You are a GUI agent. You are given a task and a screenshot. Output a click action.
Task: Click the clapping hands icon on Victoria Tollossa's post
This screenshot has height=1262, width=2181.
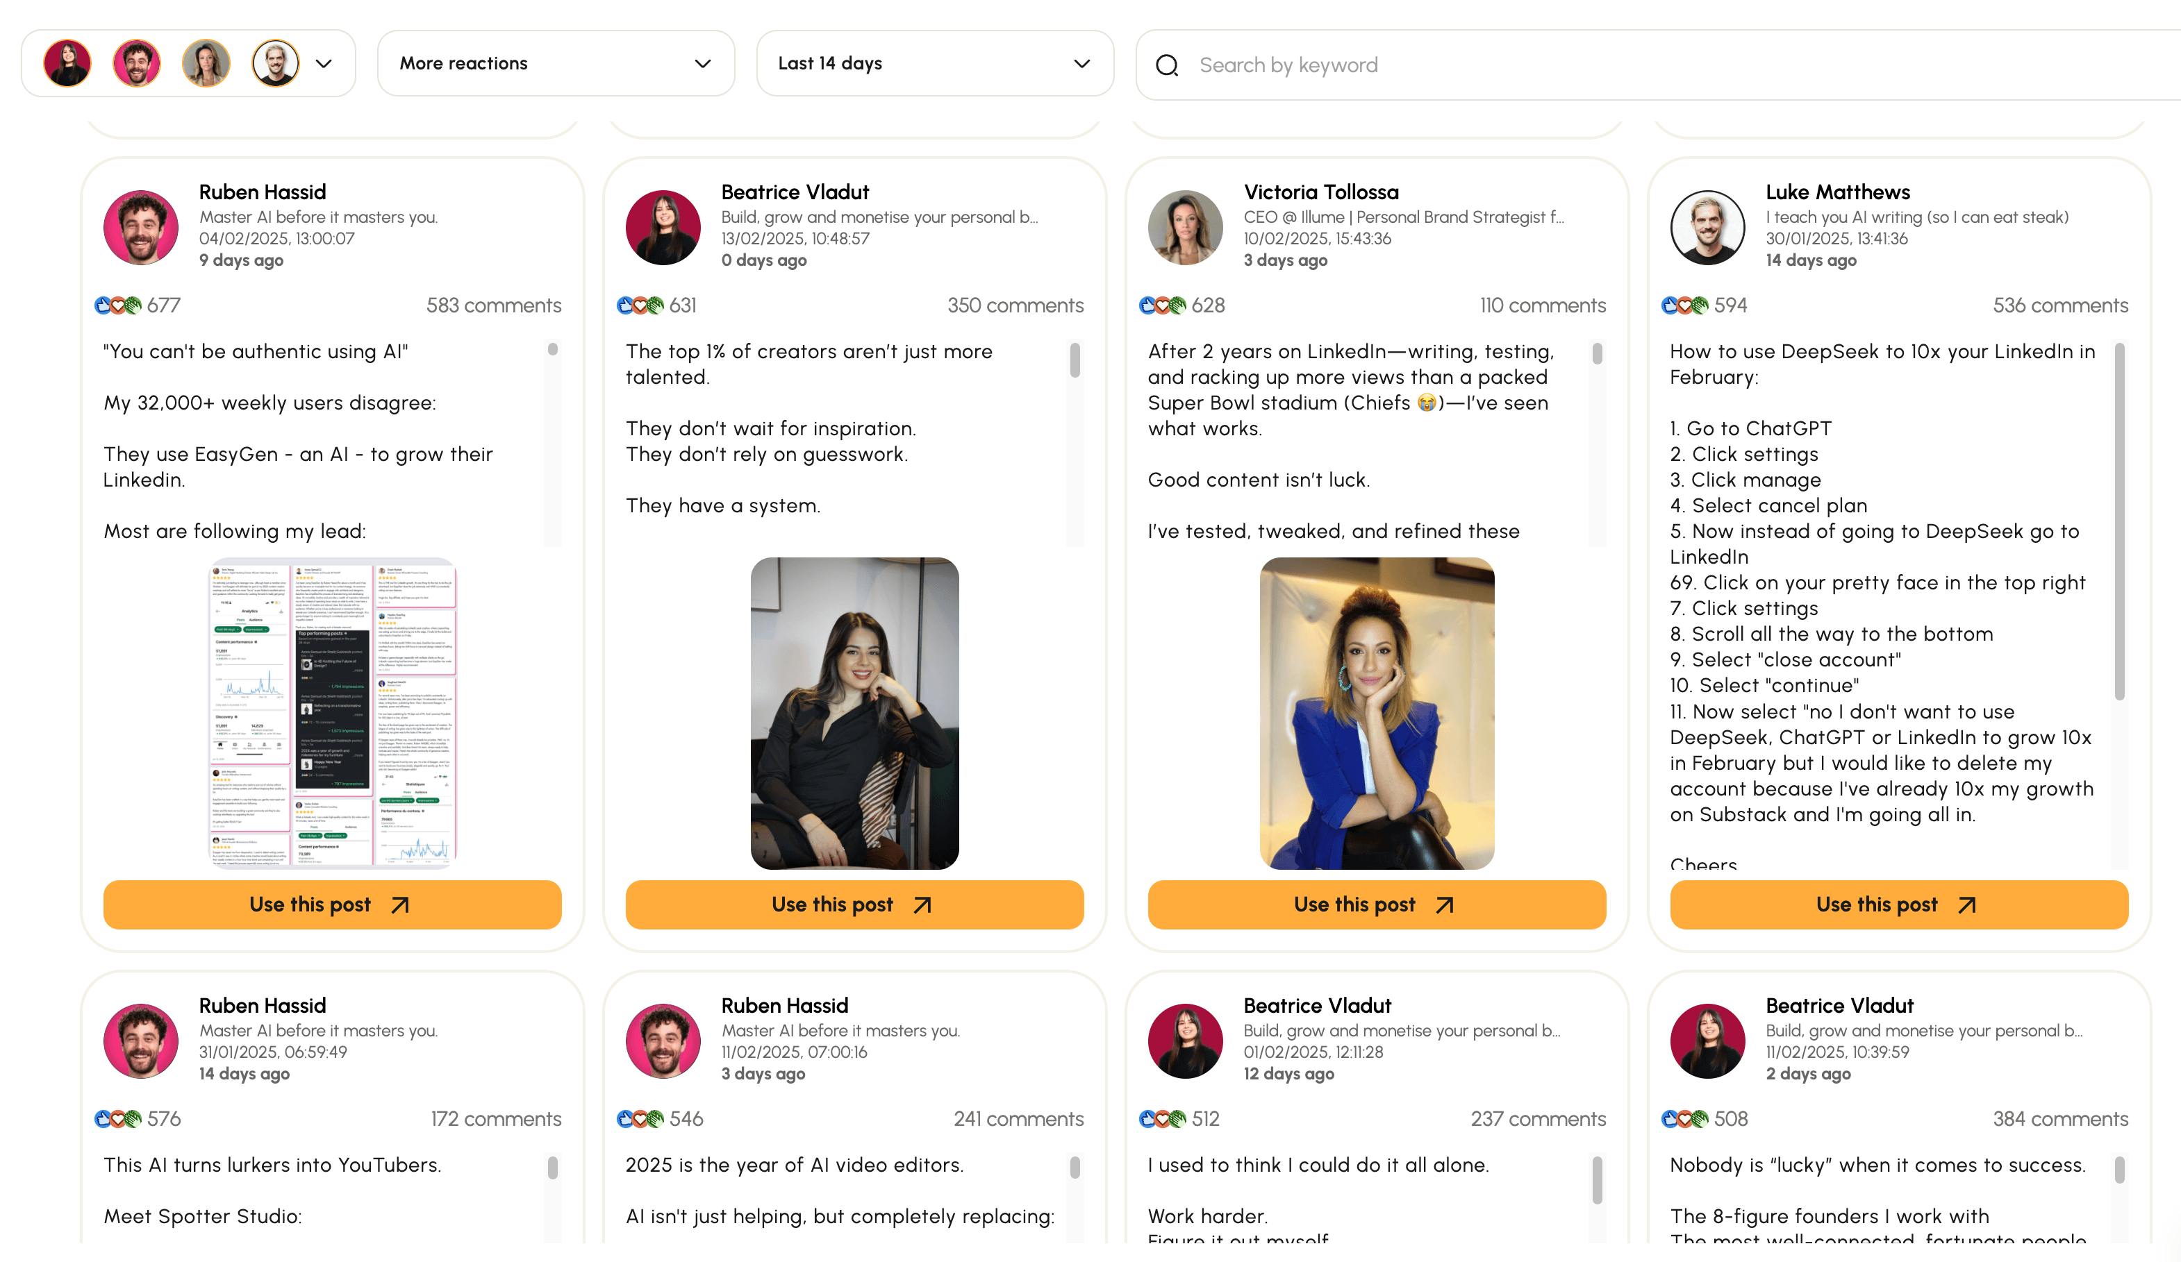pos(1177,305)
